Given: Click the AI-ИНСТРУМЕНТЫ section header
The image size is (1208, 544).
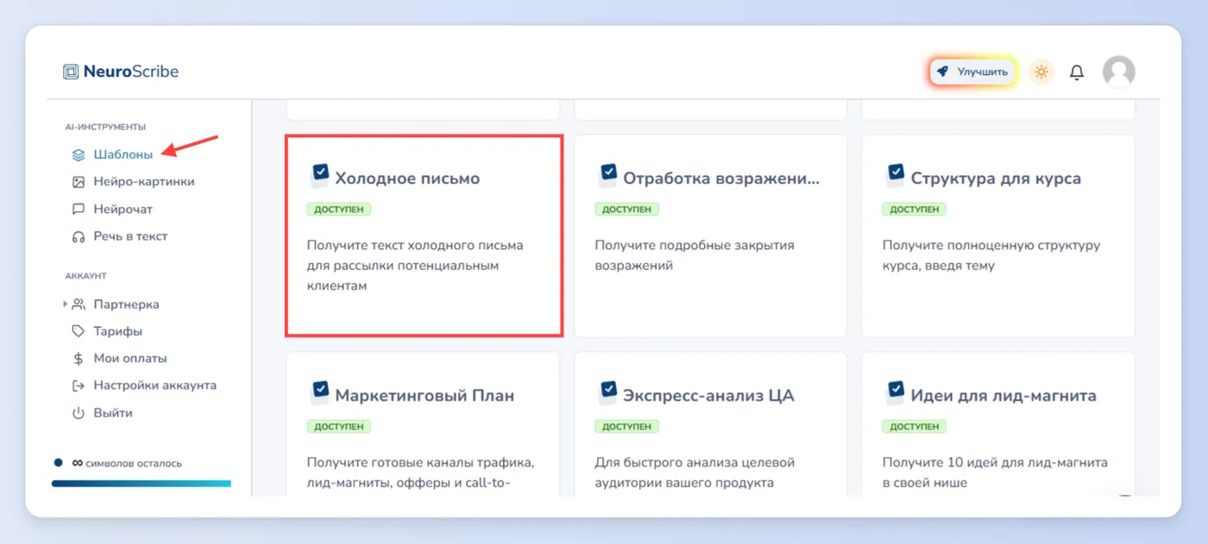Looking at the screenshot, I should point(105,127).
